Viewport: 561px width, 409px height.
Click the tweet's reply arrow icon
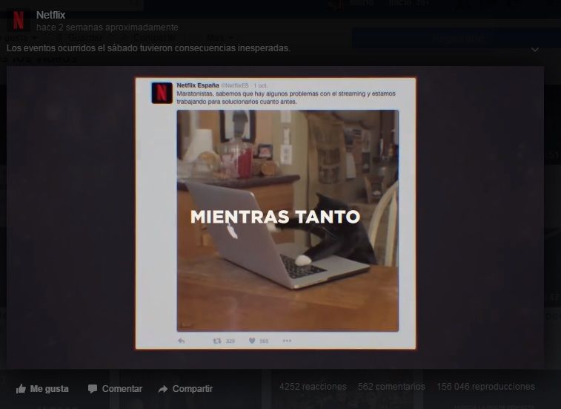click(x=181, y=341)
